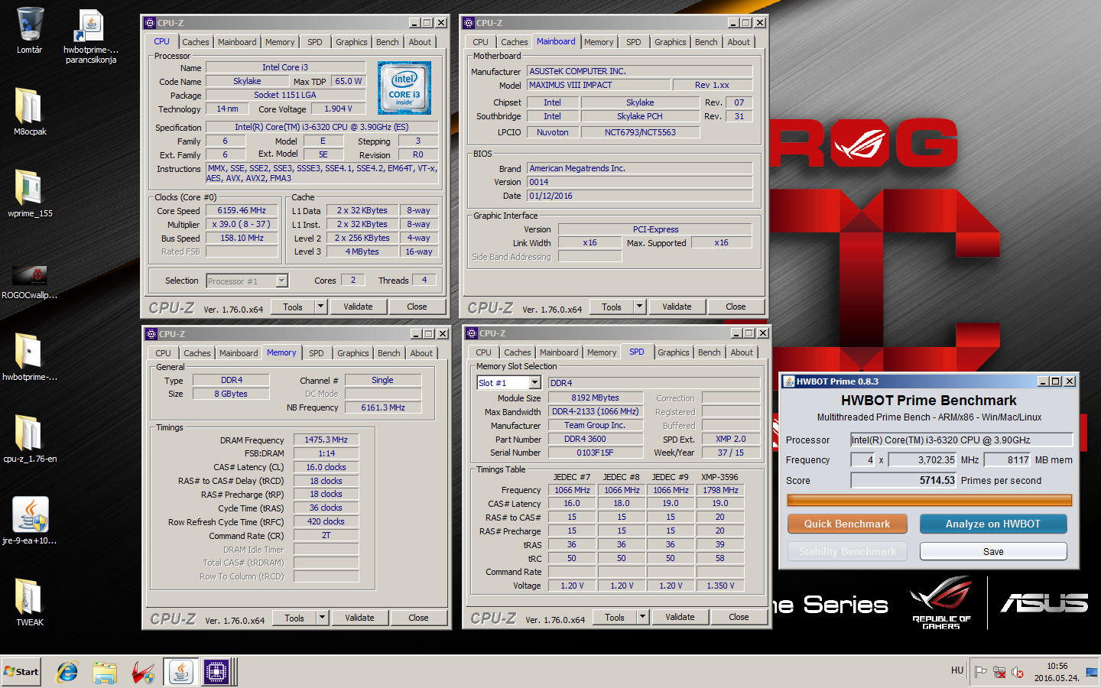The image size is (1101, 688).
Task: Expand Tools arrow in SPD window
Action: coord(643,617)
